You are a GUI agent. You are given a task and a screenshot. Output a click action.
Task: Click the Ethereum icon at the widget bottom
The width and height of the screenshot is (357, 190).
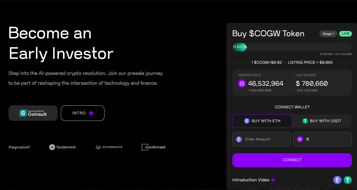337,180
